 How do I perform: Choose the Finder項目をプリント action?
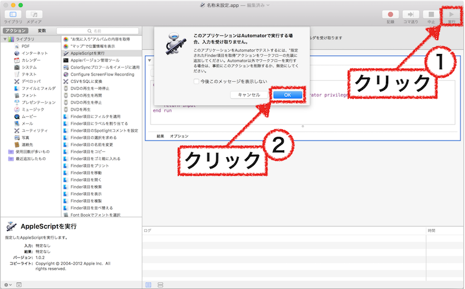(x=101, y=166)
